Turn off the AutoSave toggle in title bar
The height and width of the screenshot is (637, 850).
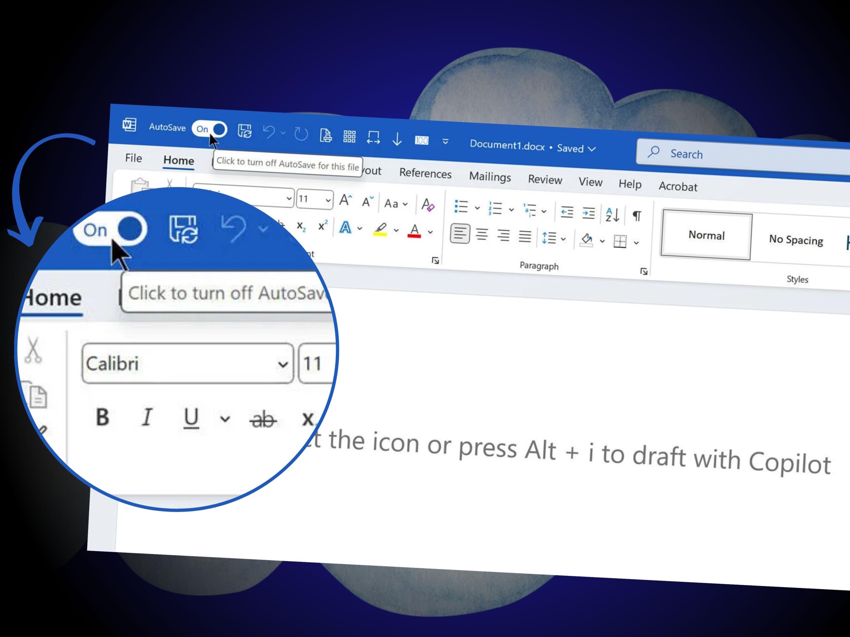[x=210, y=129]
